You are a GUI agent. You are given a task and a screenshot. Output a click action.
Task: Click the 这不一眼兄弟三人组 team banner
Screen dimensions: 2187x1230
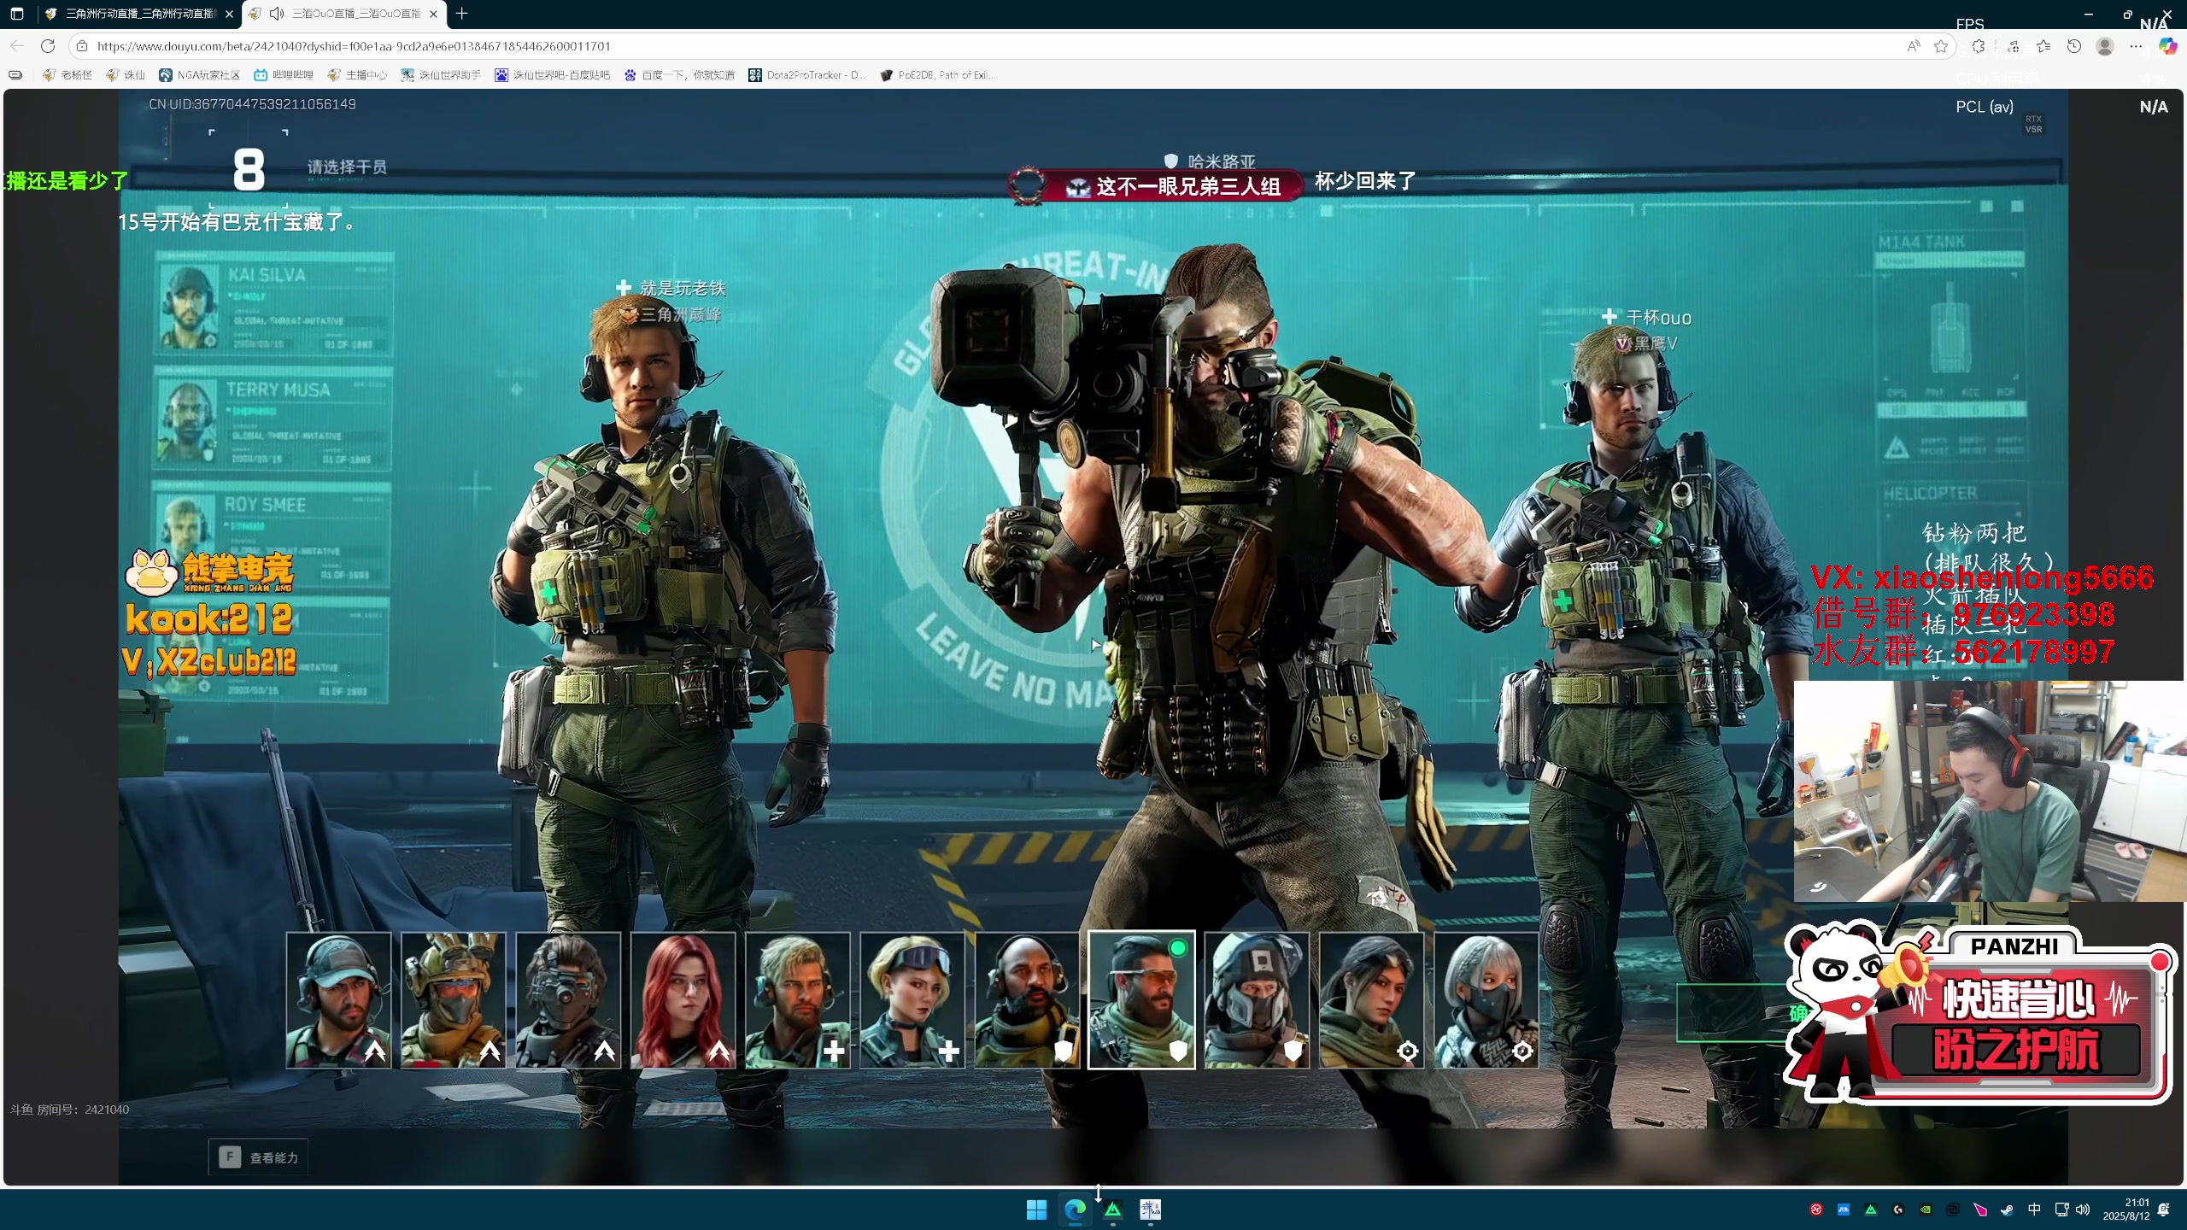point(1156,185)
